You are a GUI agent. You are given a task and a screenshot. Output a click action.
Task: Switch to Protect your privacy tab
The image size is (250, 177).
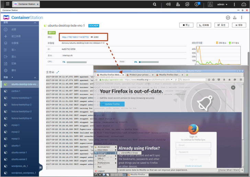140,75
